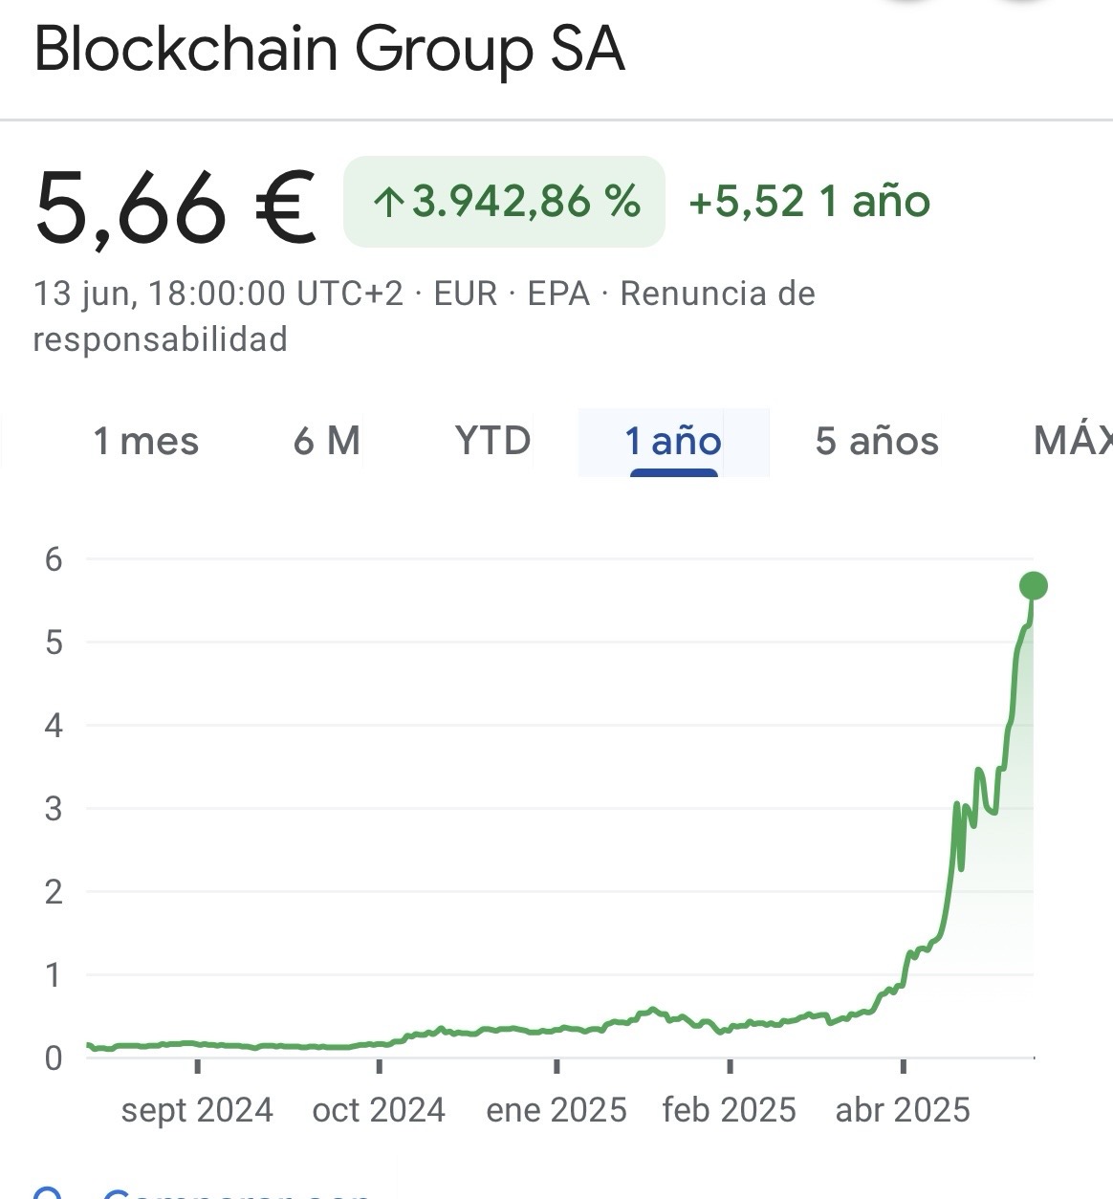
Task: Select the 1 año tab
Action: pyautogui.click(x=673, y=442)
